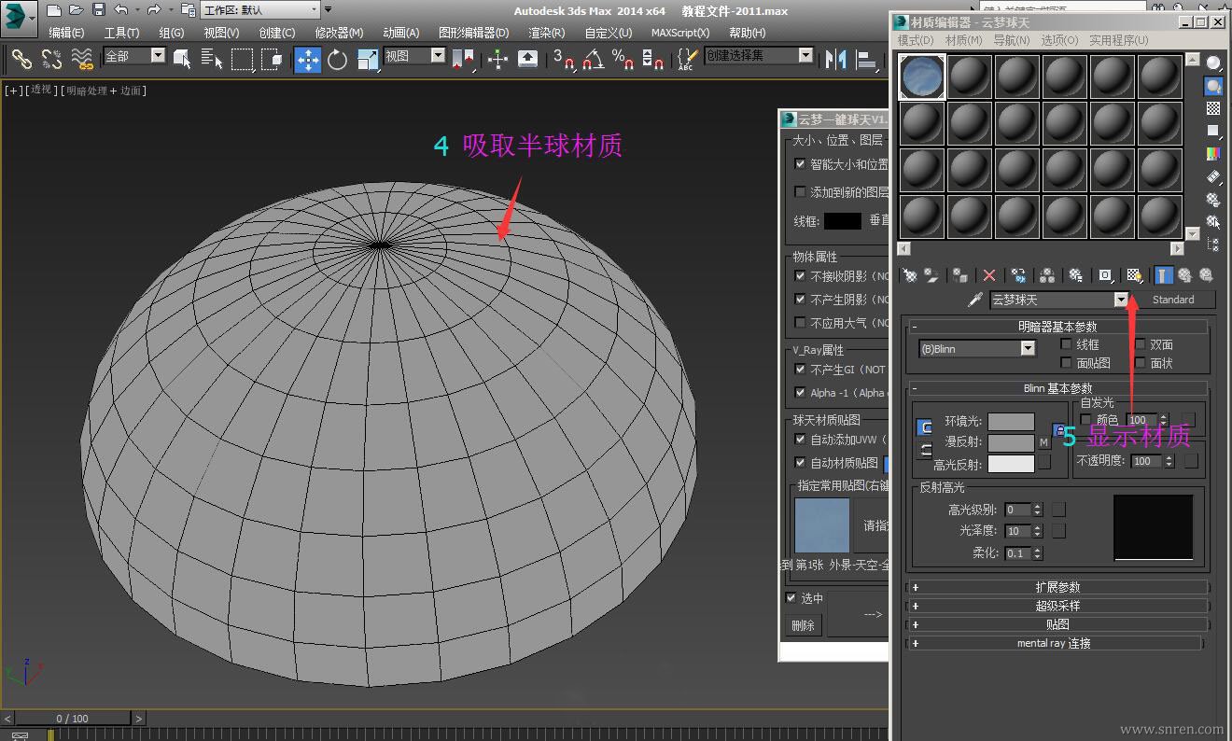Select the Move transform tool

click(307, 60)
